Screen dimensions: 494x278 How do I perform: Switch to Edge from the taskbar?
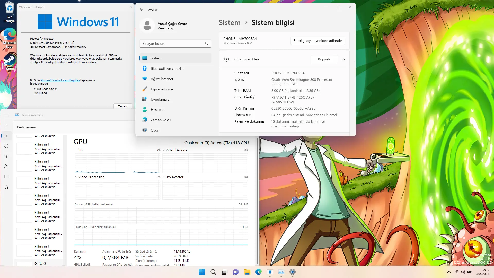(x=259, y=272)
